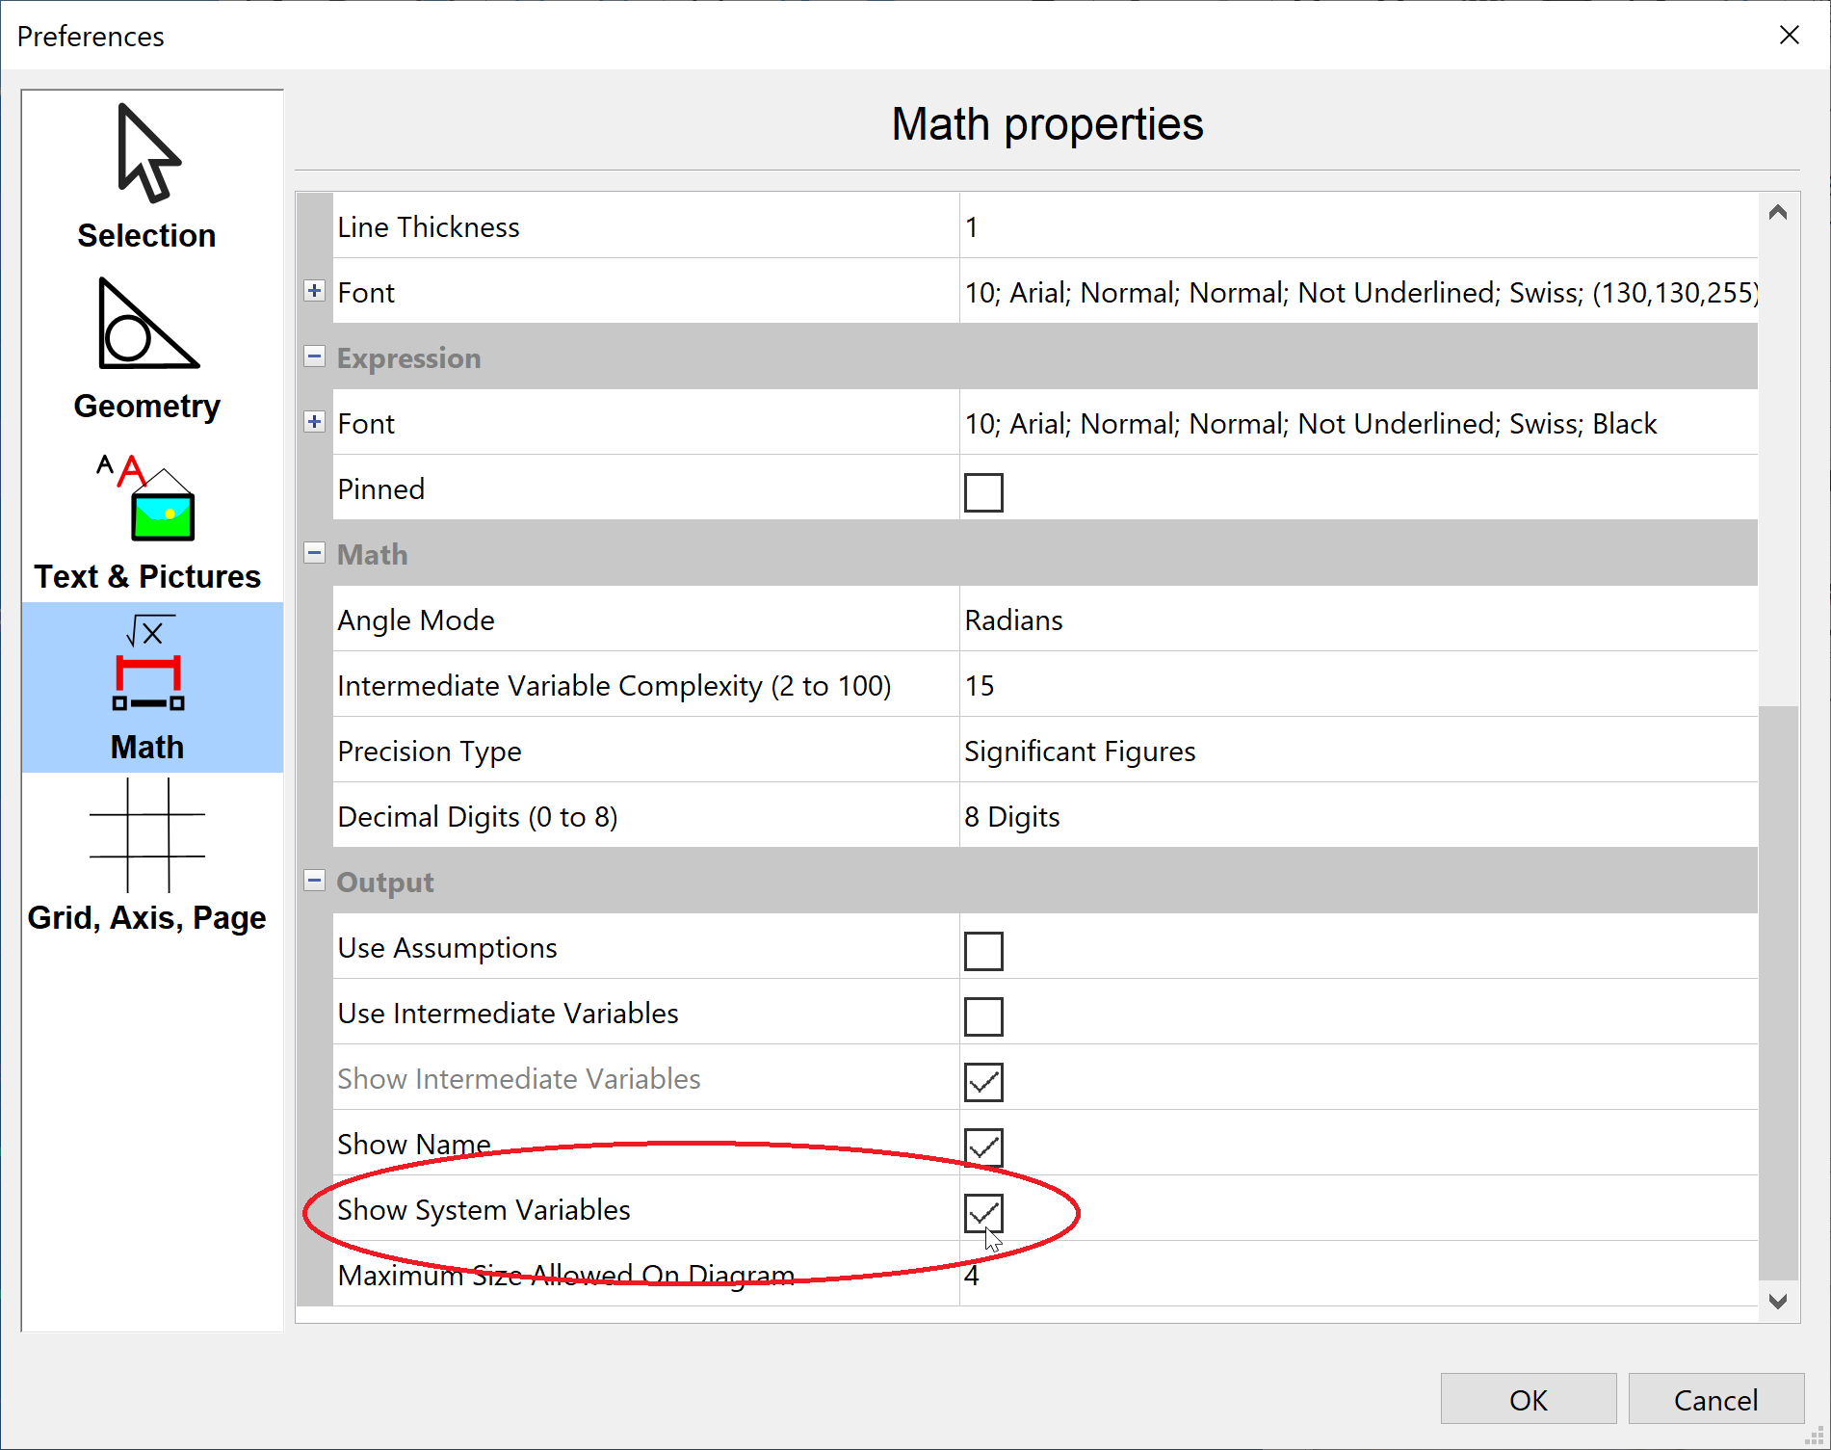Select the Math category icon
This screenshot has height=1450, width=1831.
tap(147, 665)
